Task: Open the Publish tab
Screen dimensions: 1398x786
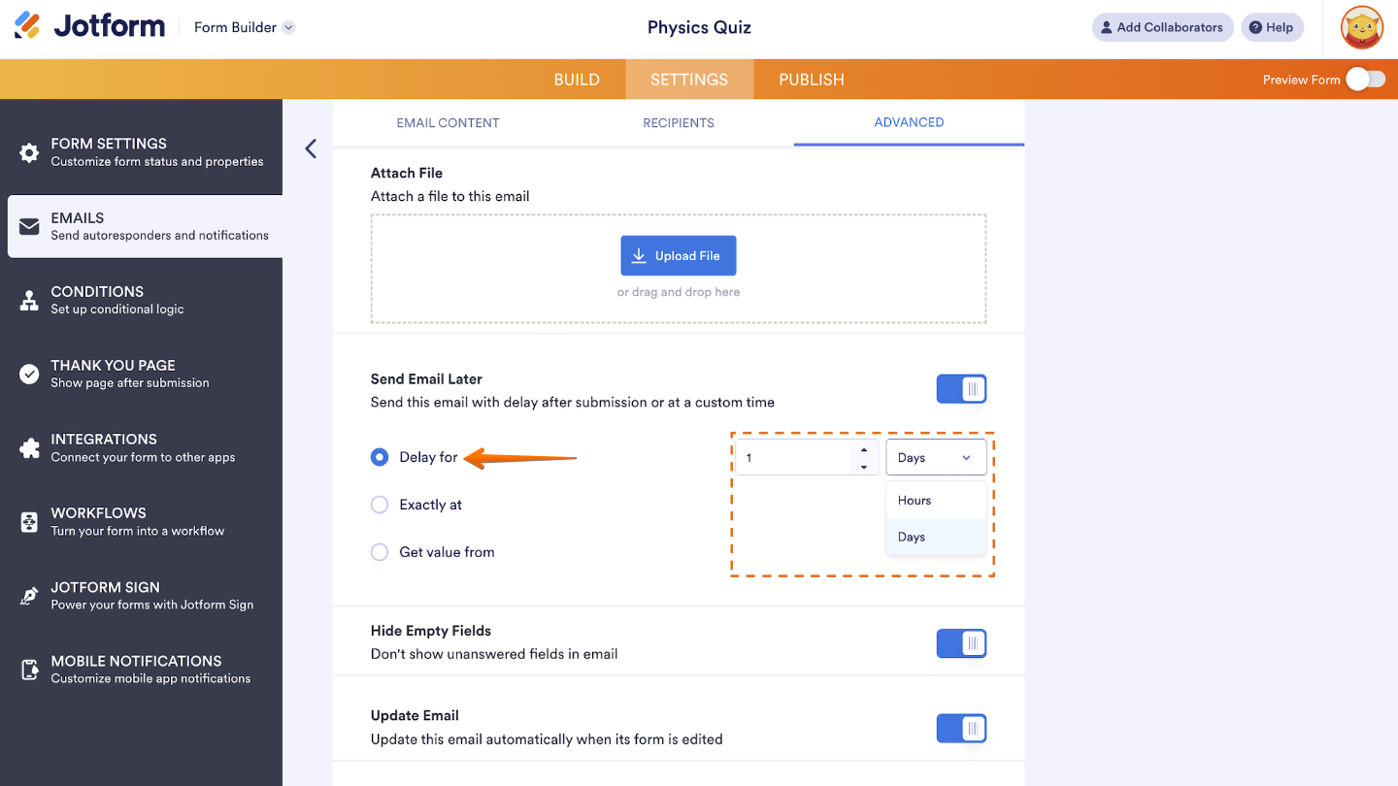Action: coord(811,79)
